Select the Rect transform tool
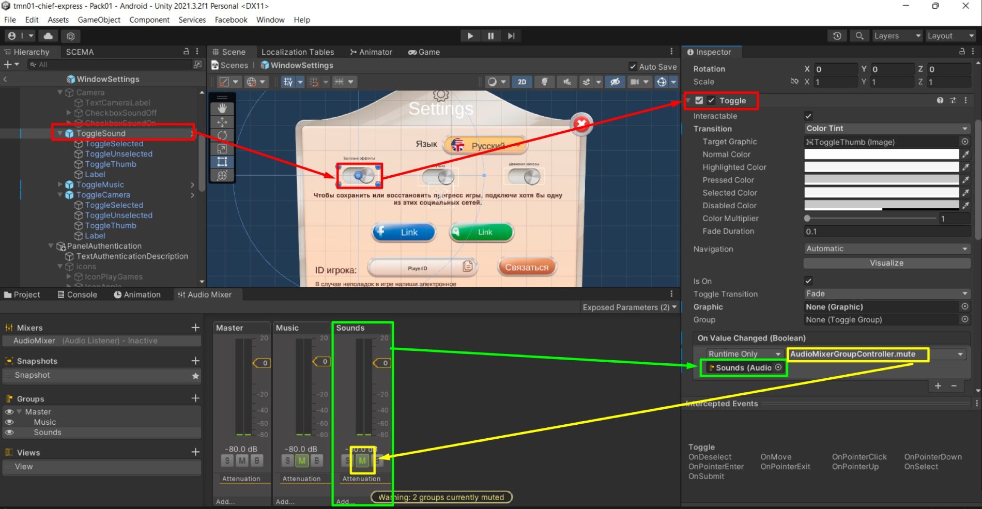 pos(222,162)
